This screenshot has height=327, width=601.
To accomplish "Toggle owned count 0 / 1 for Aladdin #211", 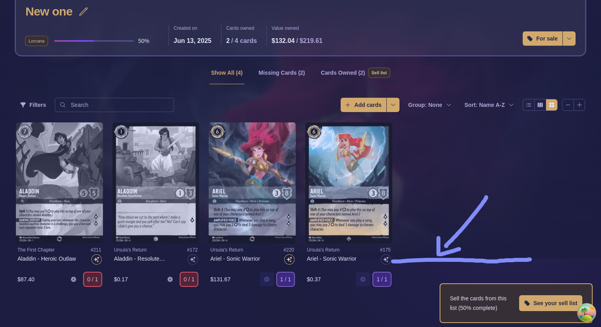I will pos(93,279).
